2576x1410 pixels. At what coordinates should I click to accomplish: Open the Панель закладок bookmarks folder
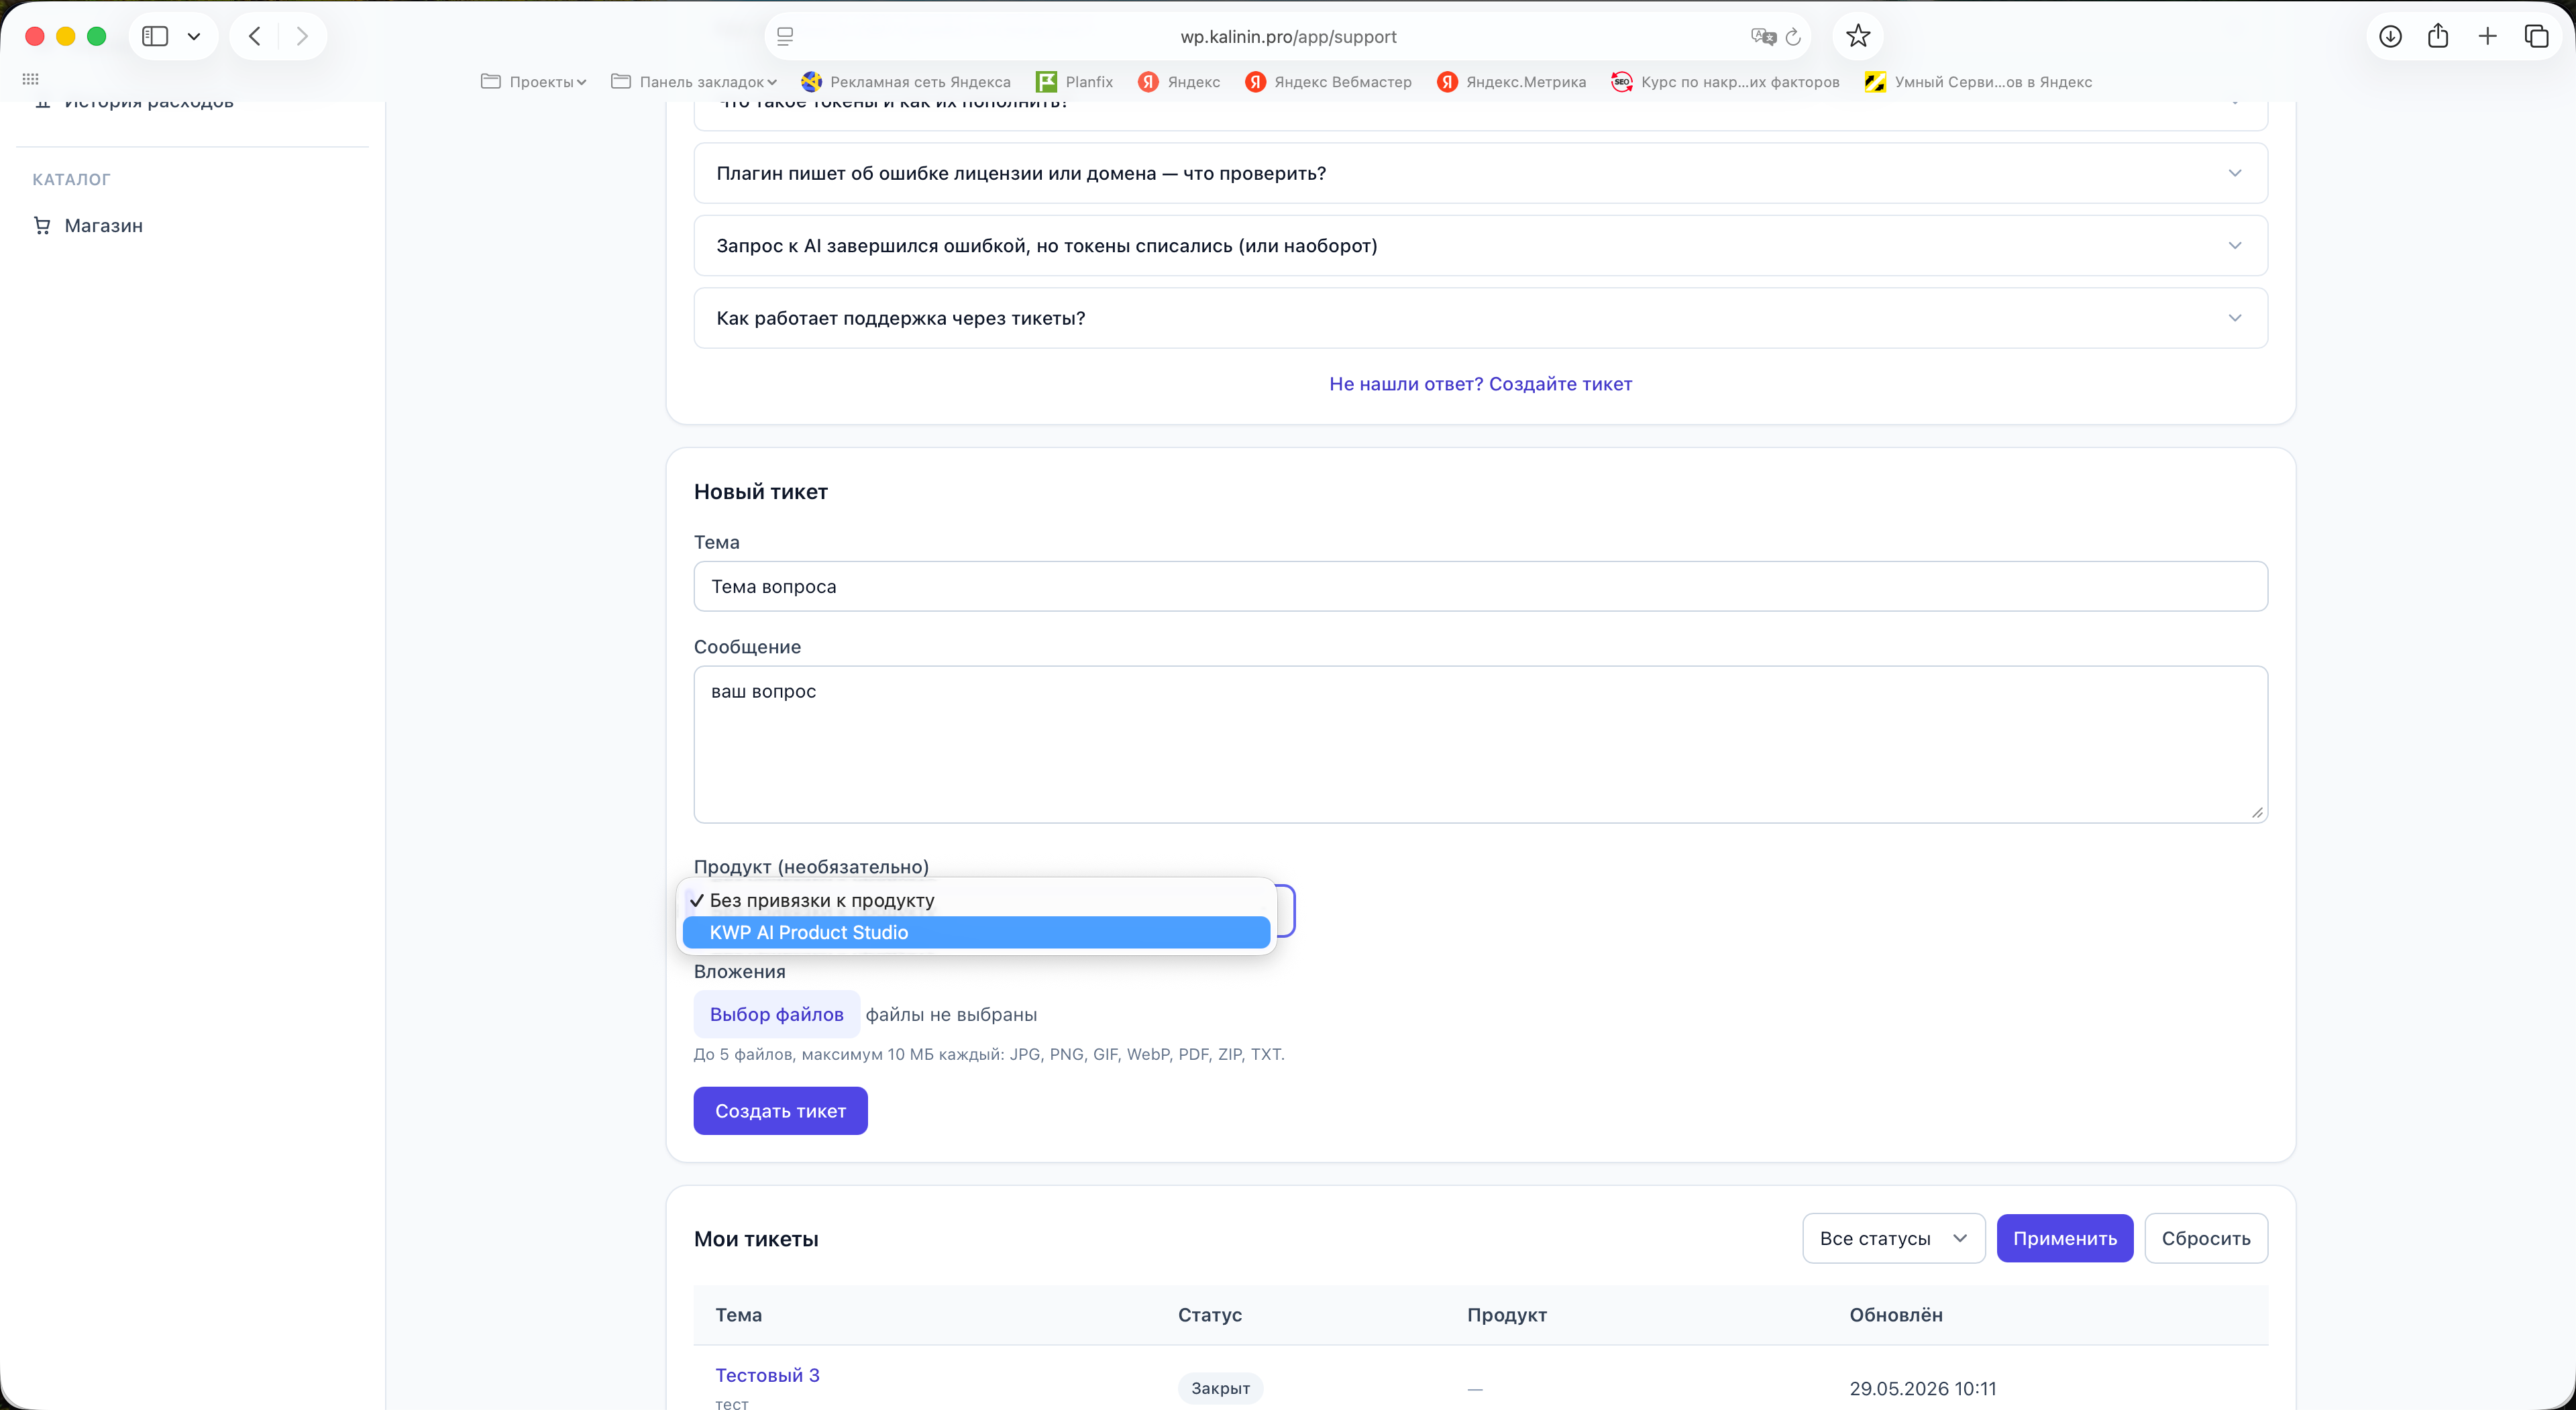(x=693, y=82)
